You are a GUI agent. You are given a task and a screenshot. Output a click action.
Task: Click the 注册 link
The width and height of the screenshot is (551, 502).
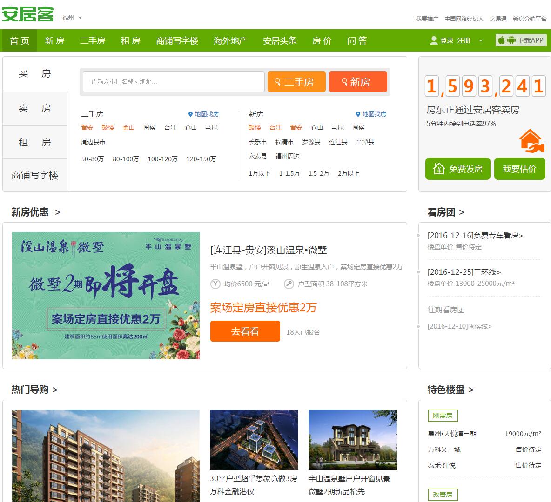click(464, 41)
